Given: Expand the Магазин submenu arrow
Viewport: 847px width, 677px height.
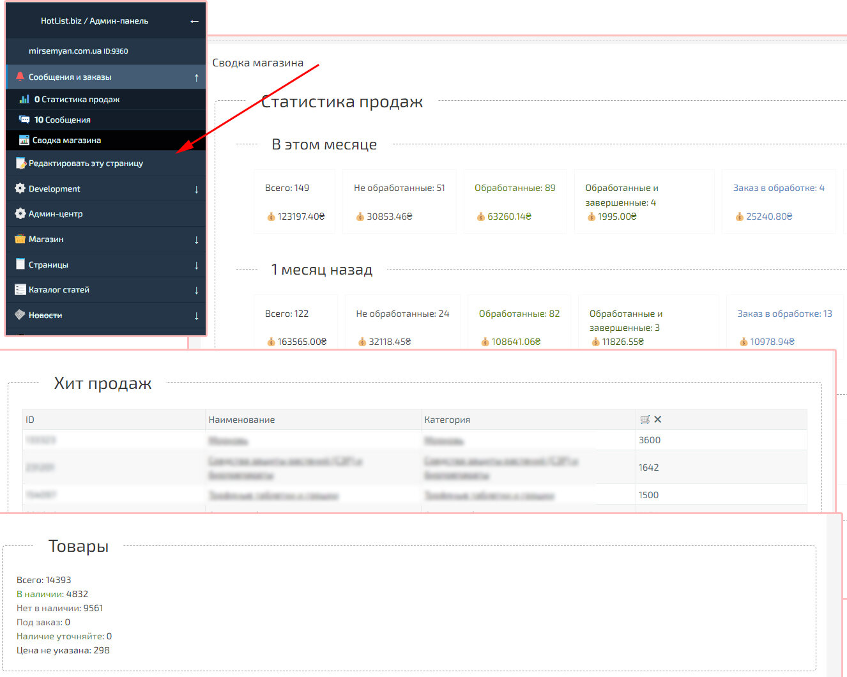Looking at the screenshot, I should [x=196, y=240].
